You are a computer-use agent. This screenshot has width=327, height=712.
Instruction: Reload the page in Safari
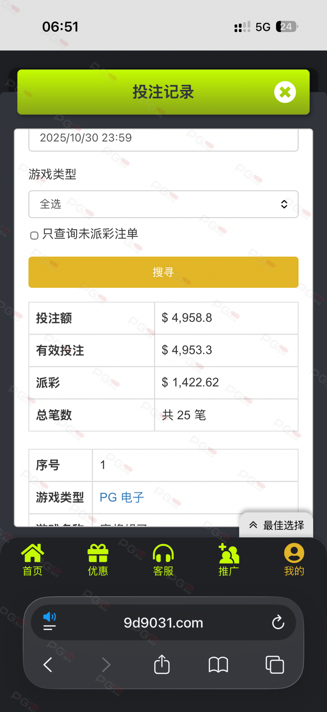click(278, 622)
